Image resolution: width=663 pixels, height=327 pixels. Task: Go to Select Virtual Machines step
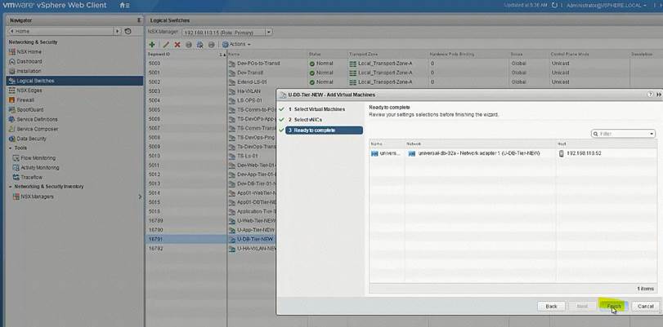[320, 108]
